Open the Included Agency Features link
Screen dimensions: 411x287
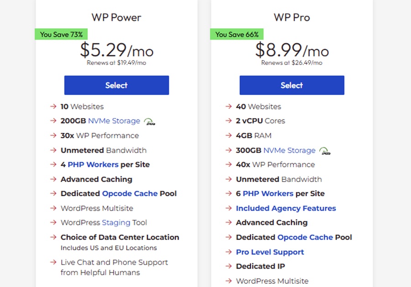[x=286, y=209]
